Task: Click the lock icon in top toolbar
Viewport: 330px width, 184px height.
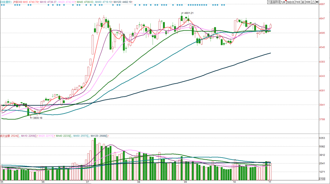Action: click(x=313, y=2)
